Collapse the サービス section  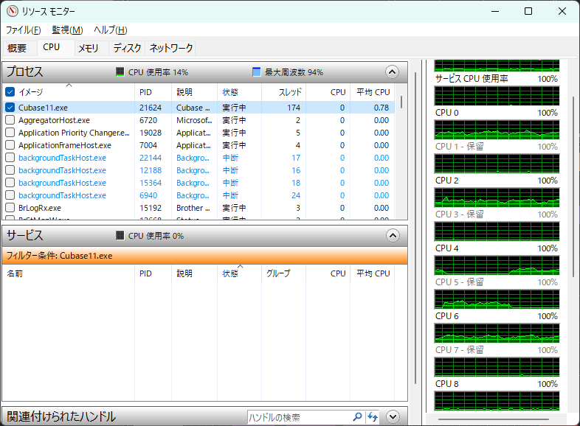393,235
